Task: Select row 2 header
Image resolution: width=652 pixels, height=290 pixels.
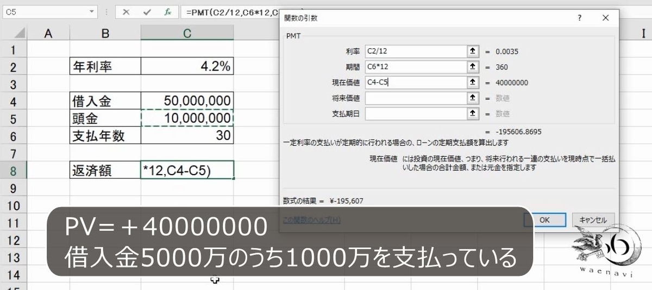Action: tap(14, 67)
